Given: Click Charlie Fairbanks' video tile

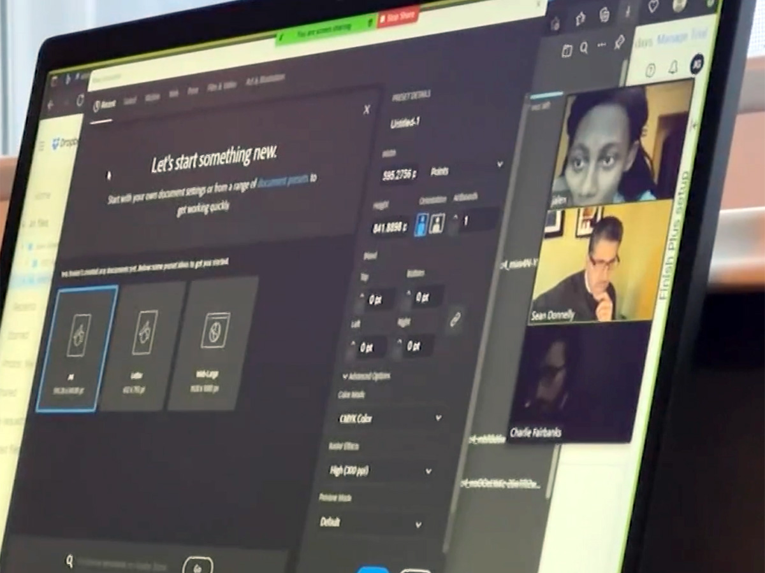Looking at the screenshot, I should pyautogui.click(x=578, y=383).
